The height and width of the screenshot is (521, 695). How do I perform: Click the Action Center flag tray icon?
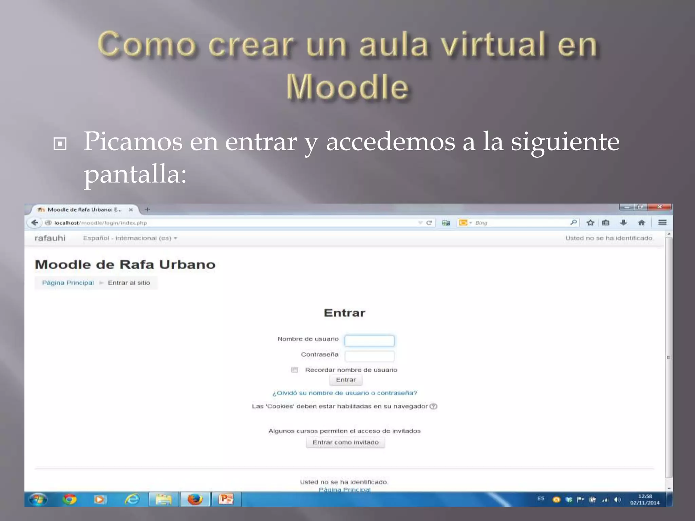tap(581, 499)
